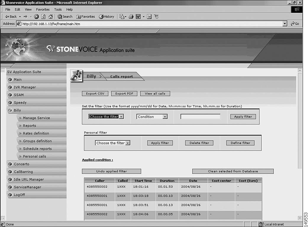The image size is (308, 227).
Task: Open the View menu
Action: [x=28, y=9]
